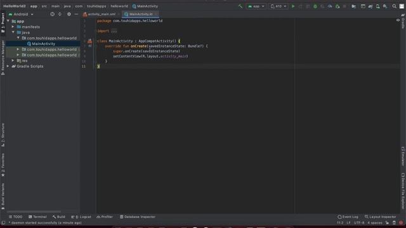Screen dimensions: 406x228
Task: Collapse the java folder arrow
Action: pyautogui.click(x=13, y=32)
